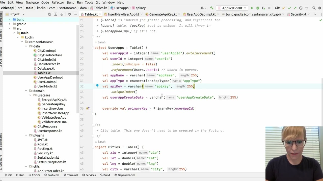
Task: Start debugging with the bug icon
Action: point(258,8)
